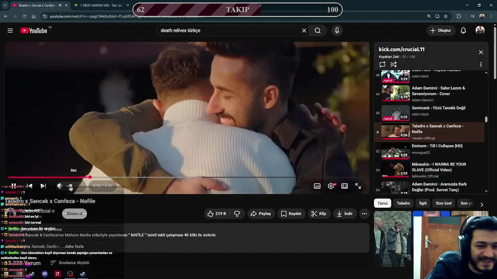Bookmark this page with the star
This screenshot has width=497, height=279.
pos(446,16)
